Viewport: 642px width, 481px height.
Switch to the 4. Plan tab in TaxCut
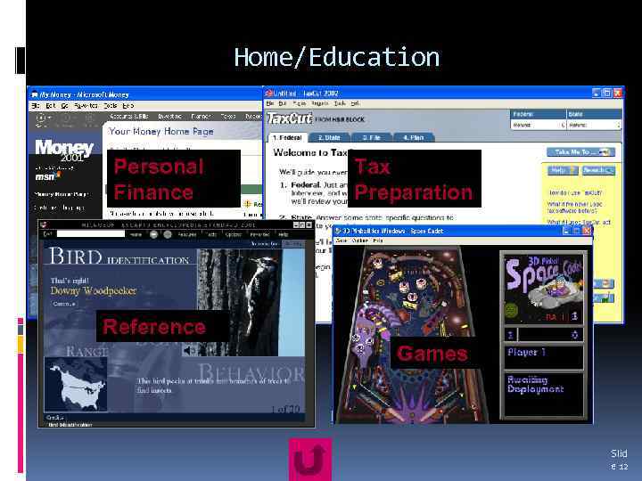click(414, 137)
